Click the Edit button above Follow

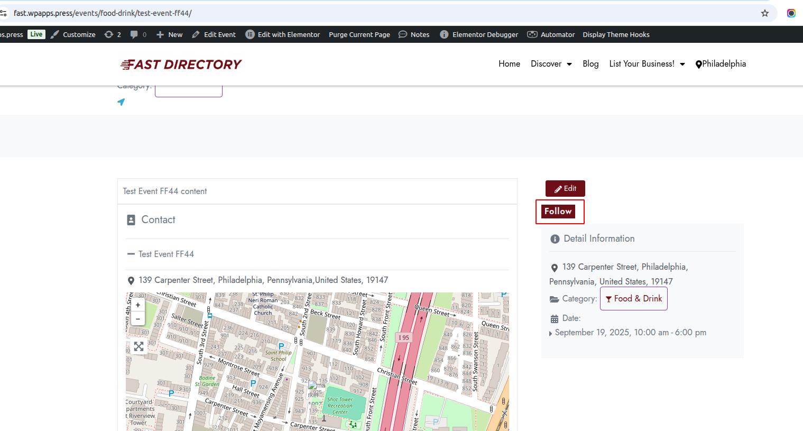565,189
